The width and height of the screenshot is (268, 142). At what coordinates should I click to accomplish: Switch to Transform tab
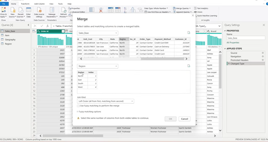[x=25, y=4]
